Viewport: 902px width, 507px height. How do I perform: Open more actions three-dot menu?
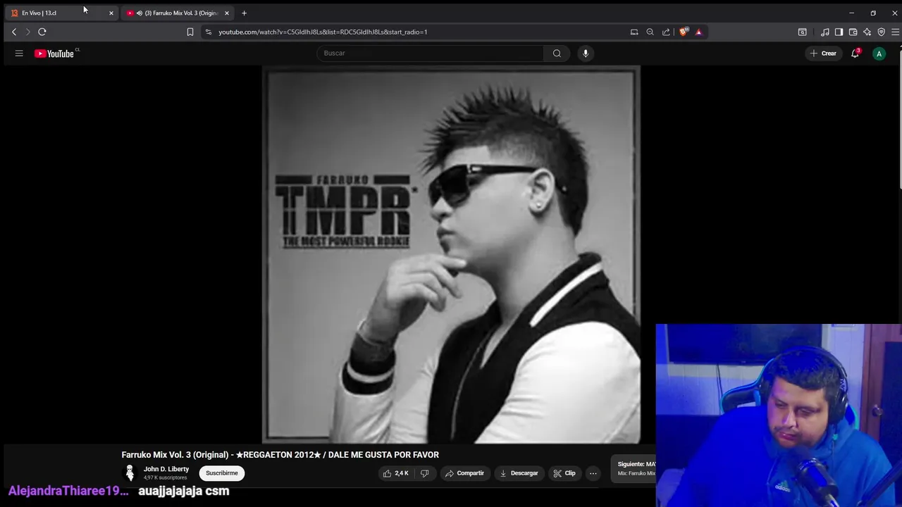tap(593, 473)
